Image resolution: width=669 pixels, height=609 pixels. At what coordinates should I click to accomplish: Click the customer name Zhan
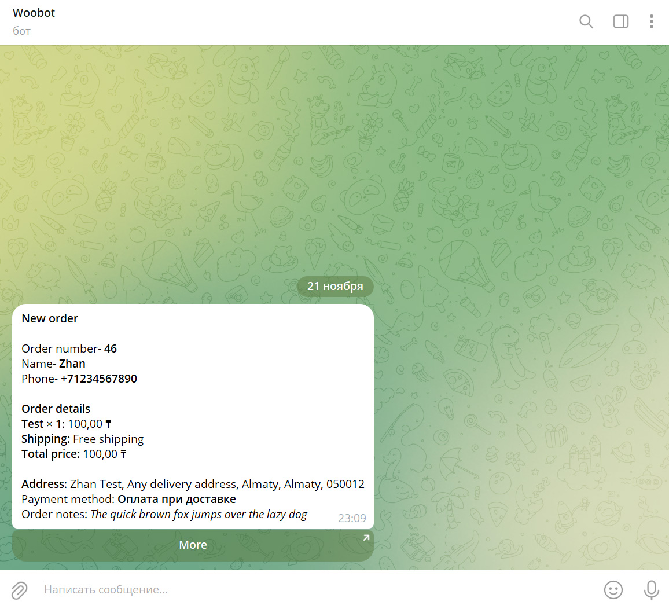pos(72,364)
